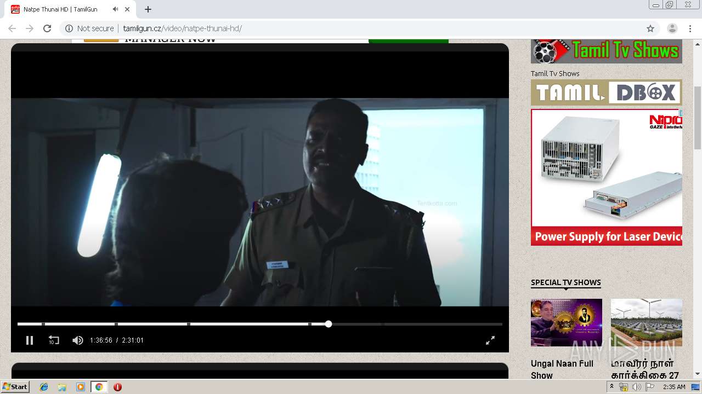Screen dimensions: 702x394
Task: Click the address bar URL
Action: [x=182, y=28]
